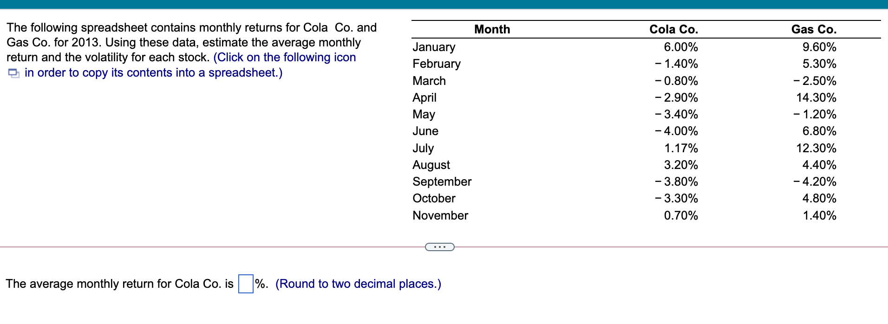This screenshot has width=888, height=324.
Task: Click the -4.00% June Cola Co. cell
Action: (676, 131)
